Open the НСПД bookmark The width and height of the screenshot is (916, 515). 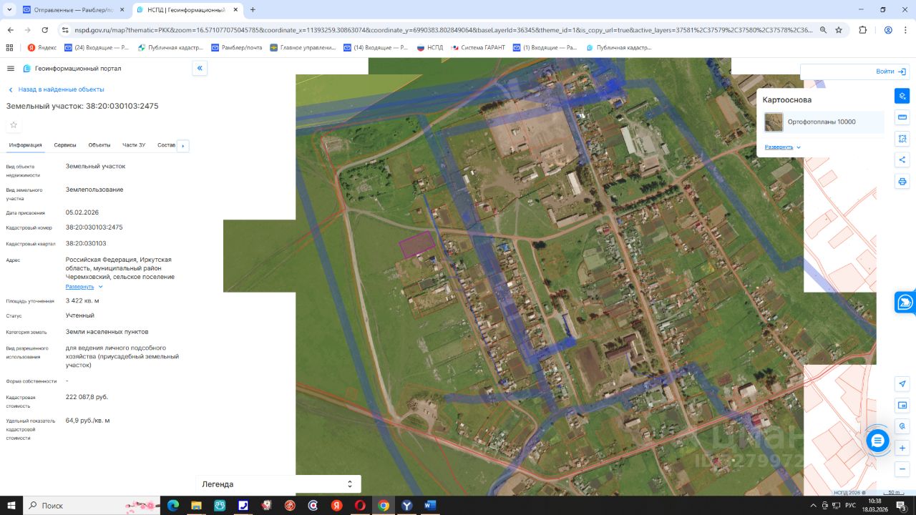coord(430,47)
